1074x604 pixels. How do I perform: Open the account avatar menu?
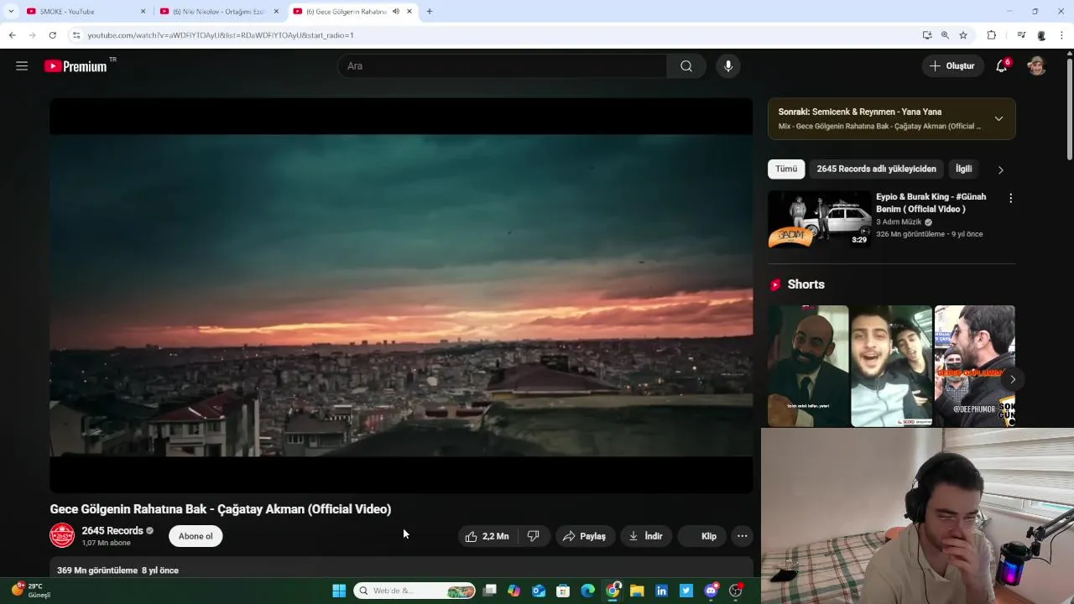click(1037, 66)
